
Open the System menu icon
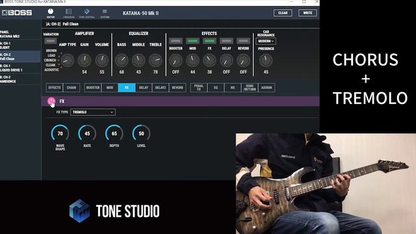(x=105, y=13)
